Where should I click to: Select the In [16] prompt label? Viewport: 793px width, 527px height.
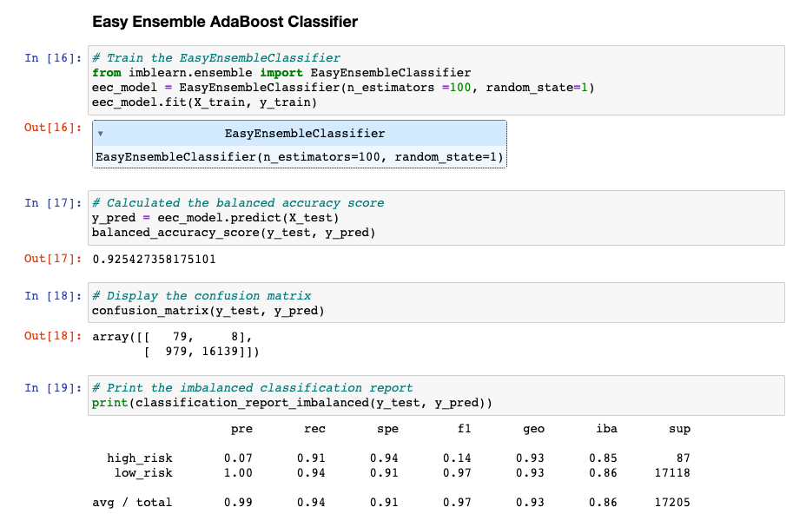pyautogui.click(x=53, y=58)
